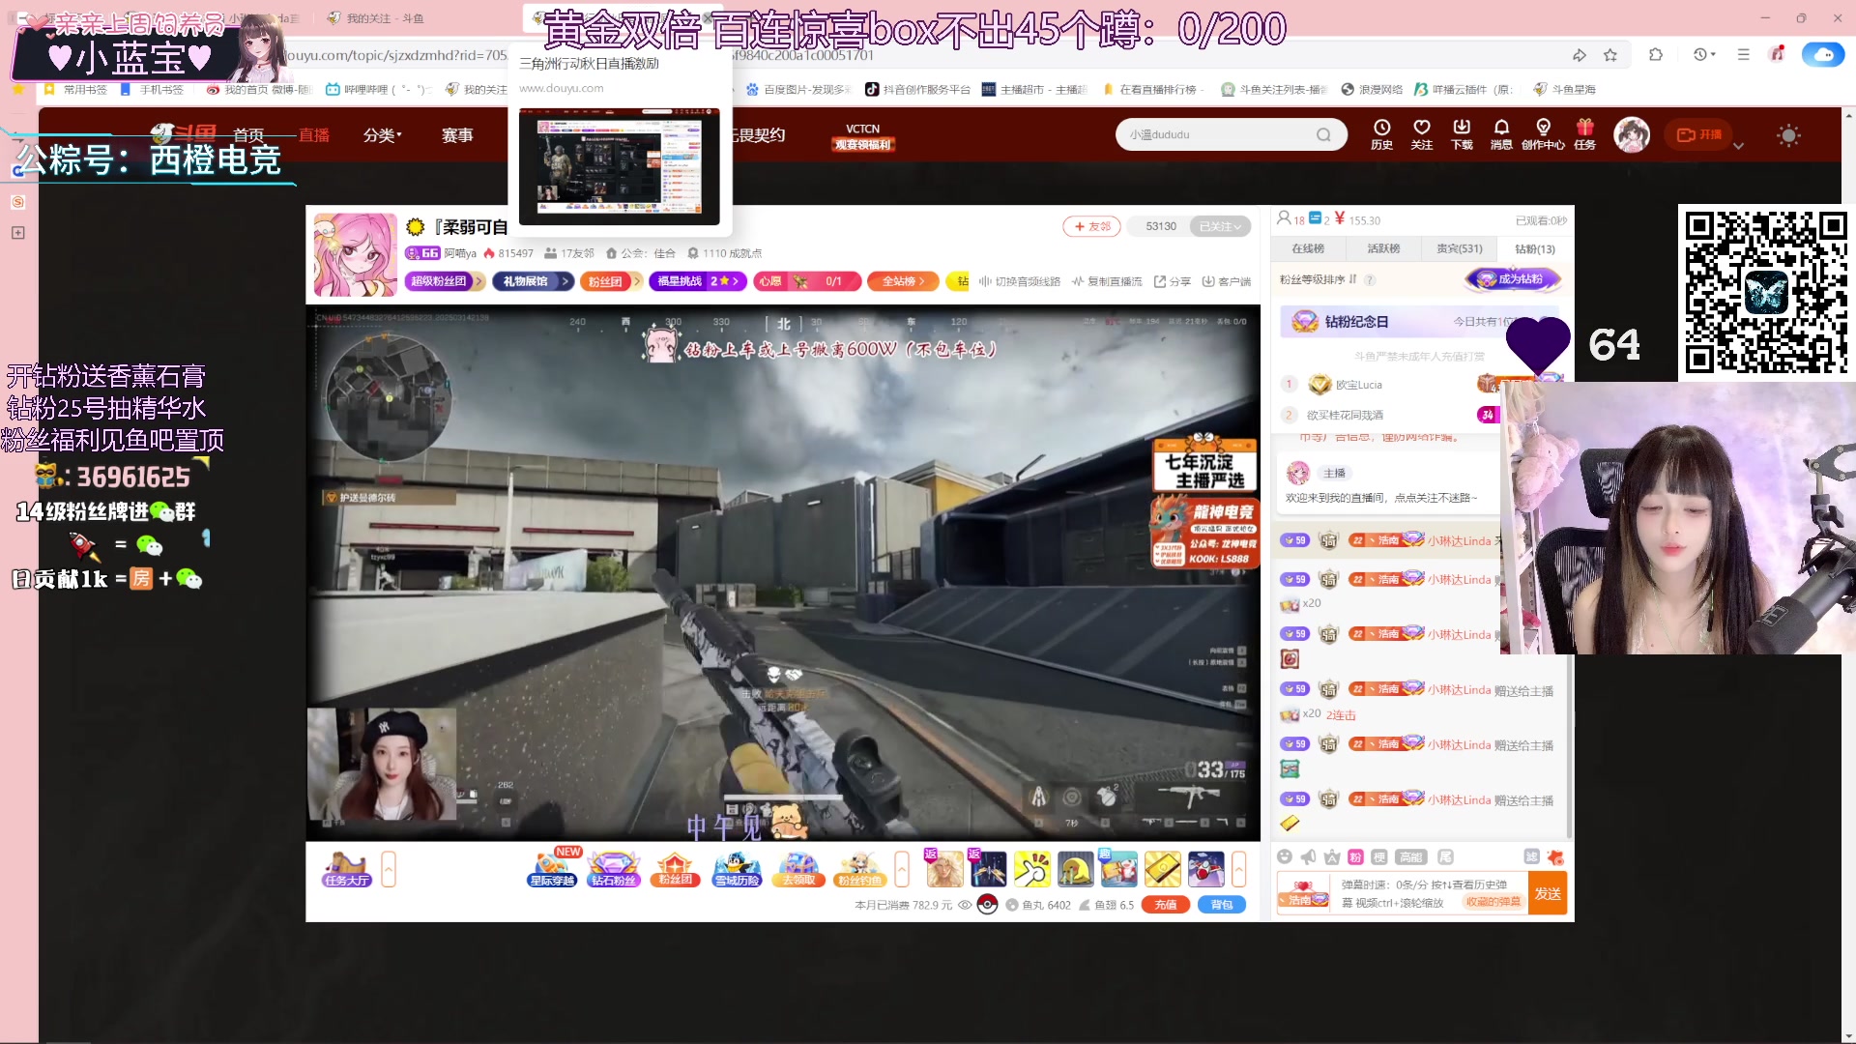Open the 星际穿越 rocket icon
The height and width of the screenshot is (1044, 1856).
(x=553, y=869)
